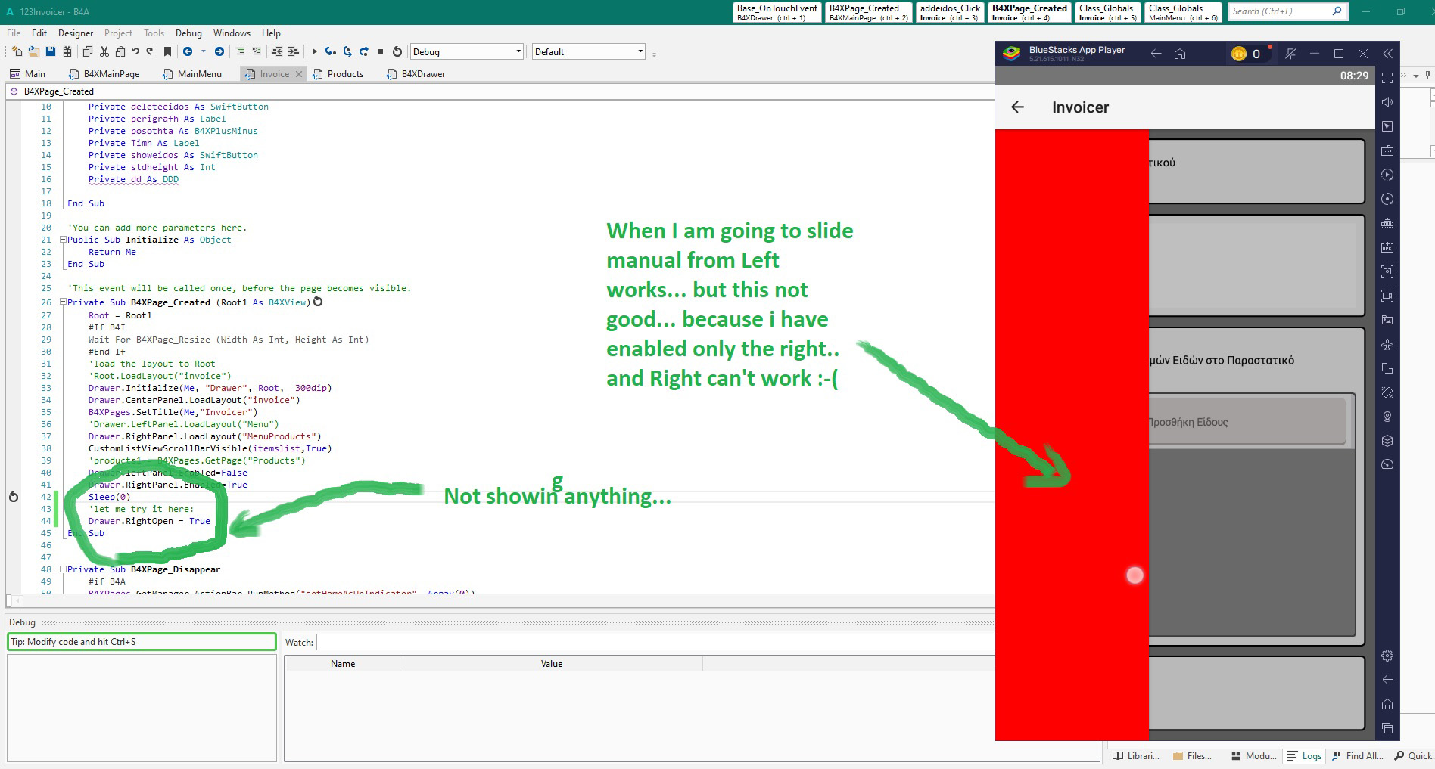Stop debugging with the stop square icon

[x=381, y=51]
